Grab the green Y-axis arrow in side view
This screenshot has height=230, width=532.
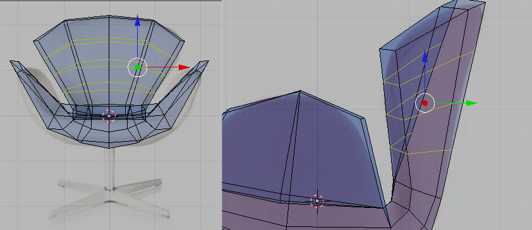[471, 103]
